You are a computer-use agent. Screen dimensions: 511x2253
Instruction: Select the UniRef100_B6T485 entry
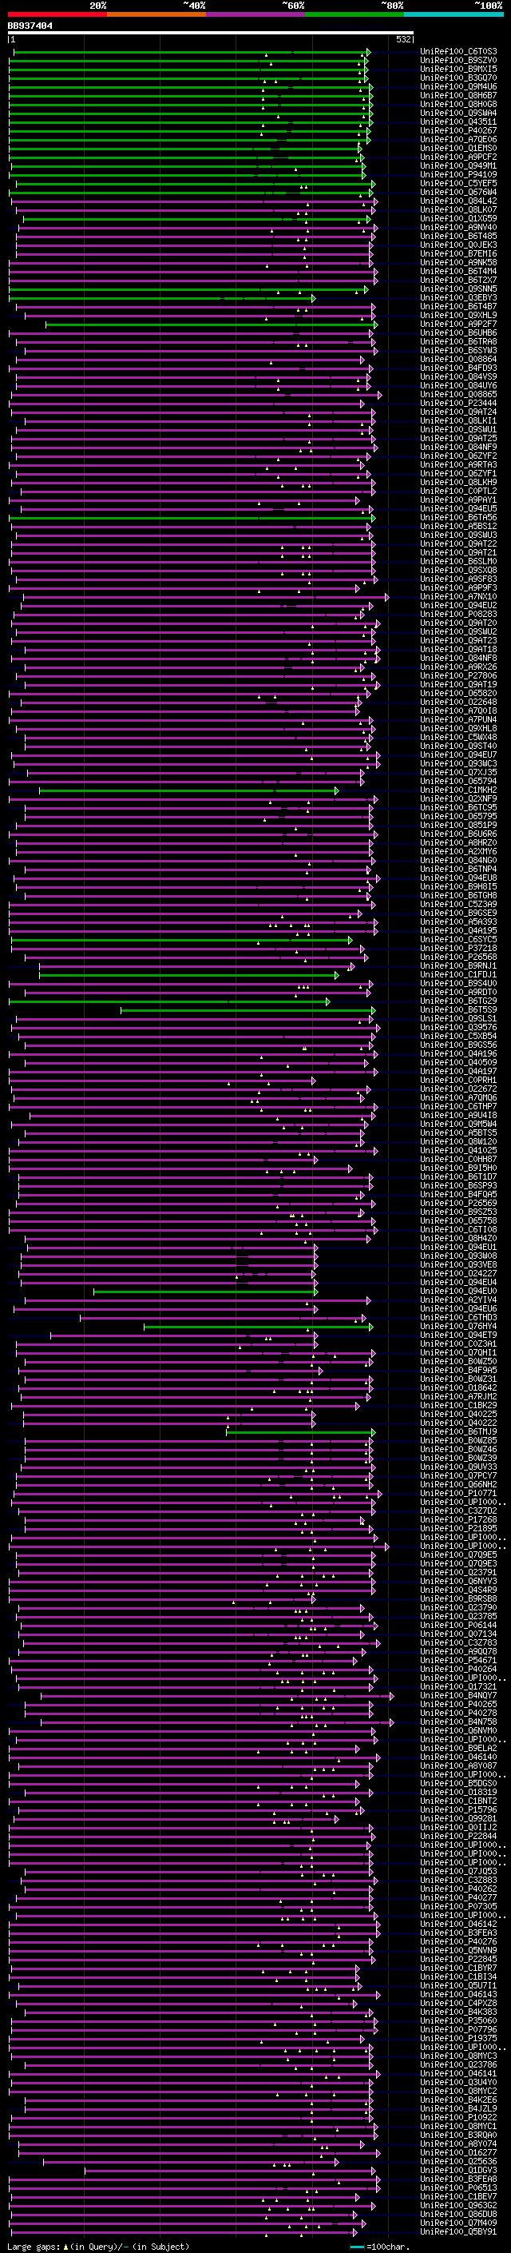click(x=458, y=236)
